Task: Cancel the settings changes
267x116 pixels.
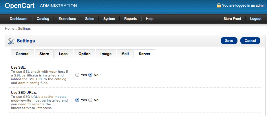Action: point(250,41)
